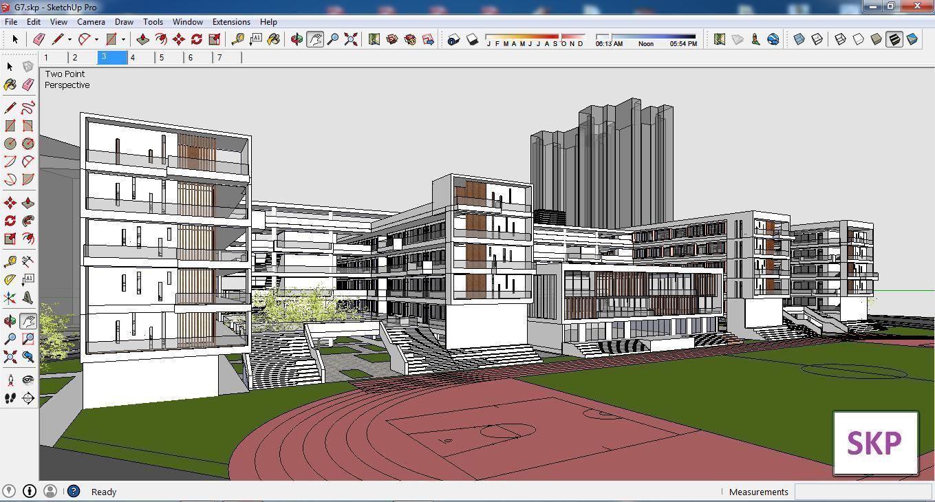Activate the Look Around eye tool
935x502 pixels.
pos(28,380)
